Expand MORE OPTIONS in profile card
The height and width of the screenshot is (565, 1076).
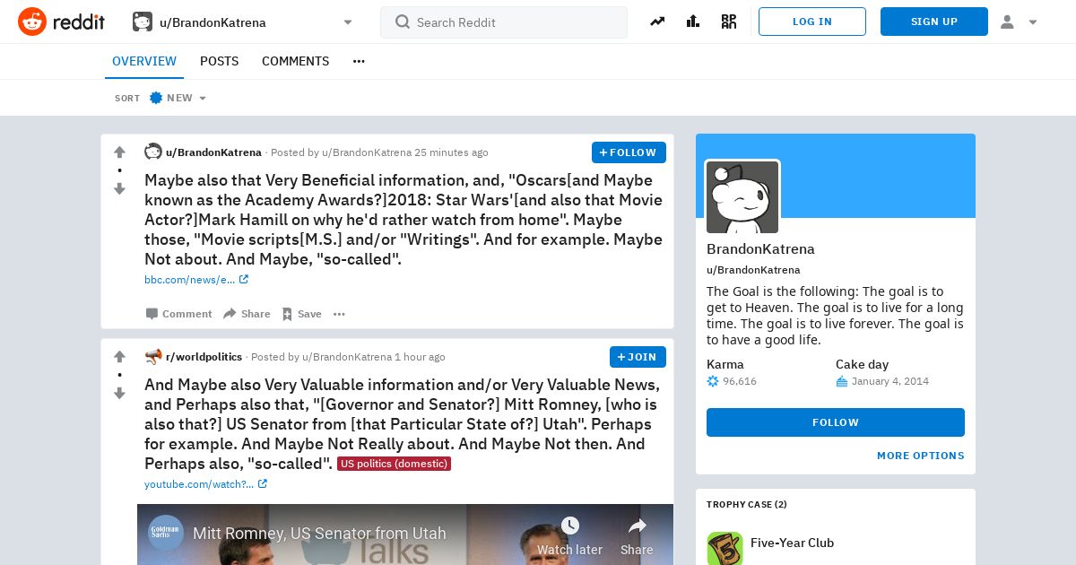click(921, 456)
